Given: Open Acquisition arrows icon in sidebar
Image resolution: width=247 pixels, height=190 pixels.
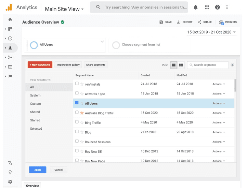Looking at the screenshot, I should (x=10, y=57).
